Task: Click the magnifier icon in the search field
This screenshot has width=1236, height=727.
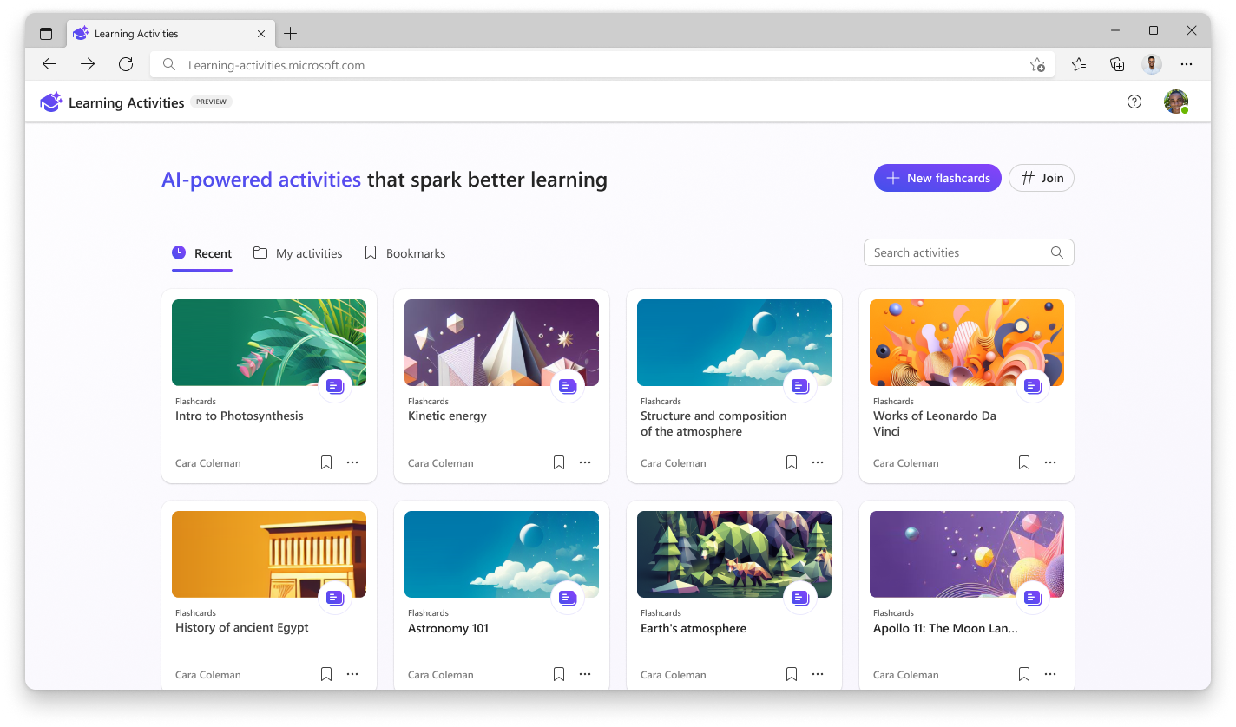Action: [1057, 252]
